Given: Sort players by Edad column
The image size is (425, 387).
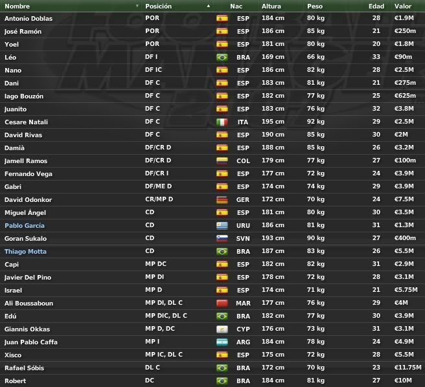Looking at the screenshot, I should (376, 6).
